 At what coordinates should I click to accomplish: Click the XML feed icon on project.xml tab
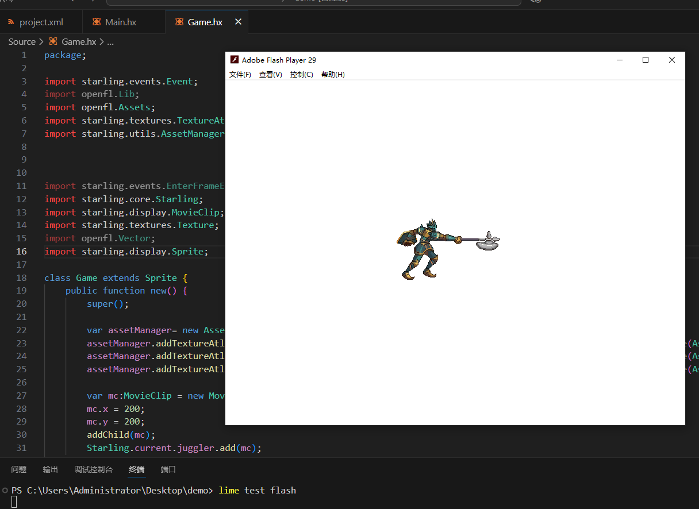tap(11, 22)
